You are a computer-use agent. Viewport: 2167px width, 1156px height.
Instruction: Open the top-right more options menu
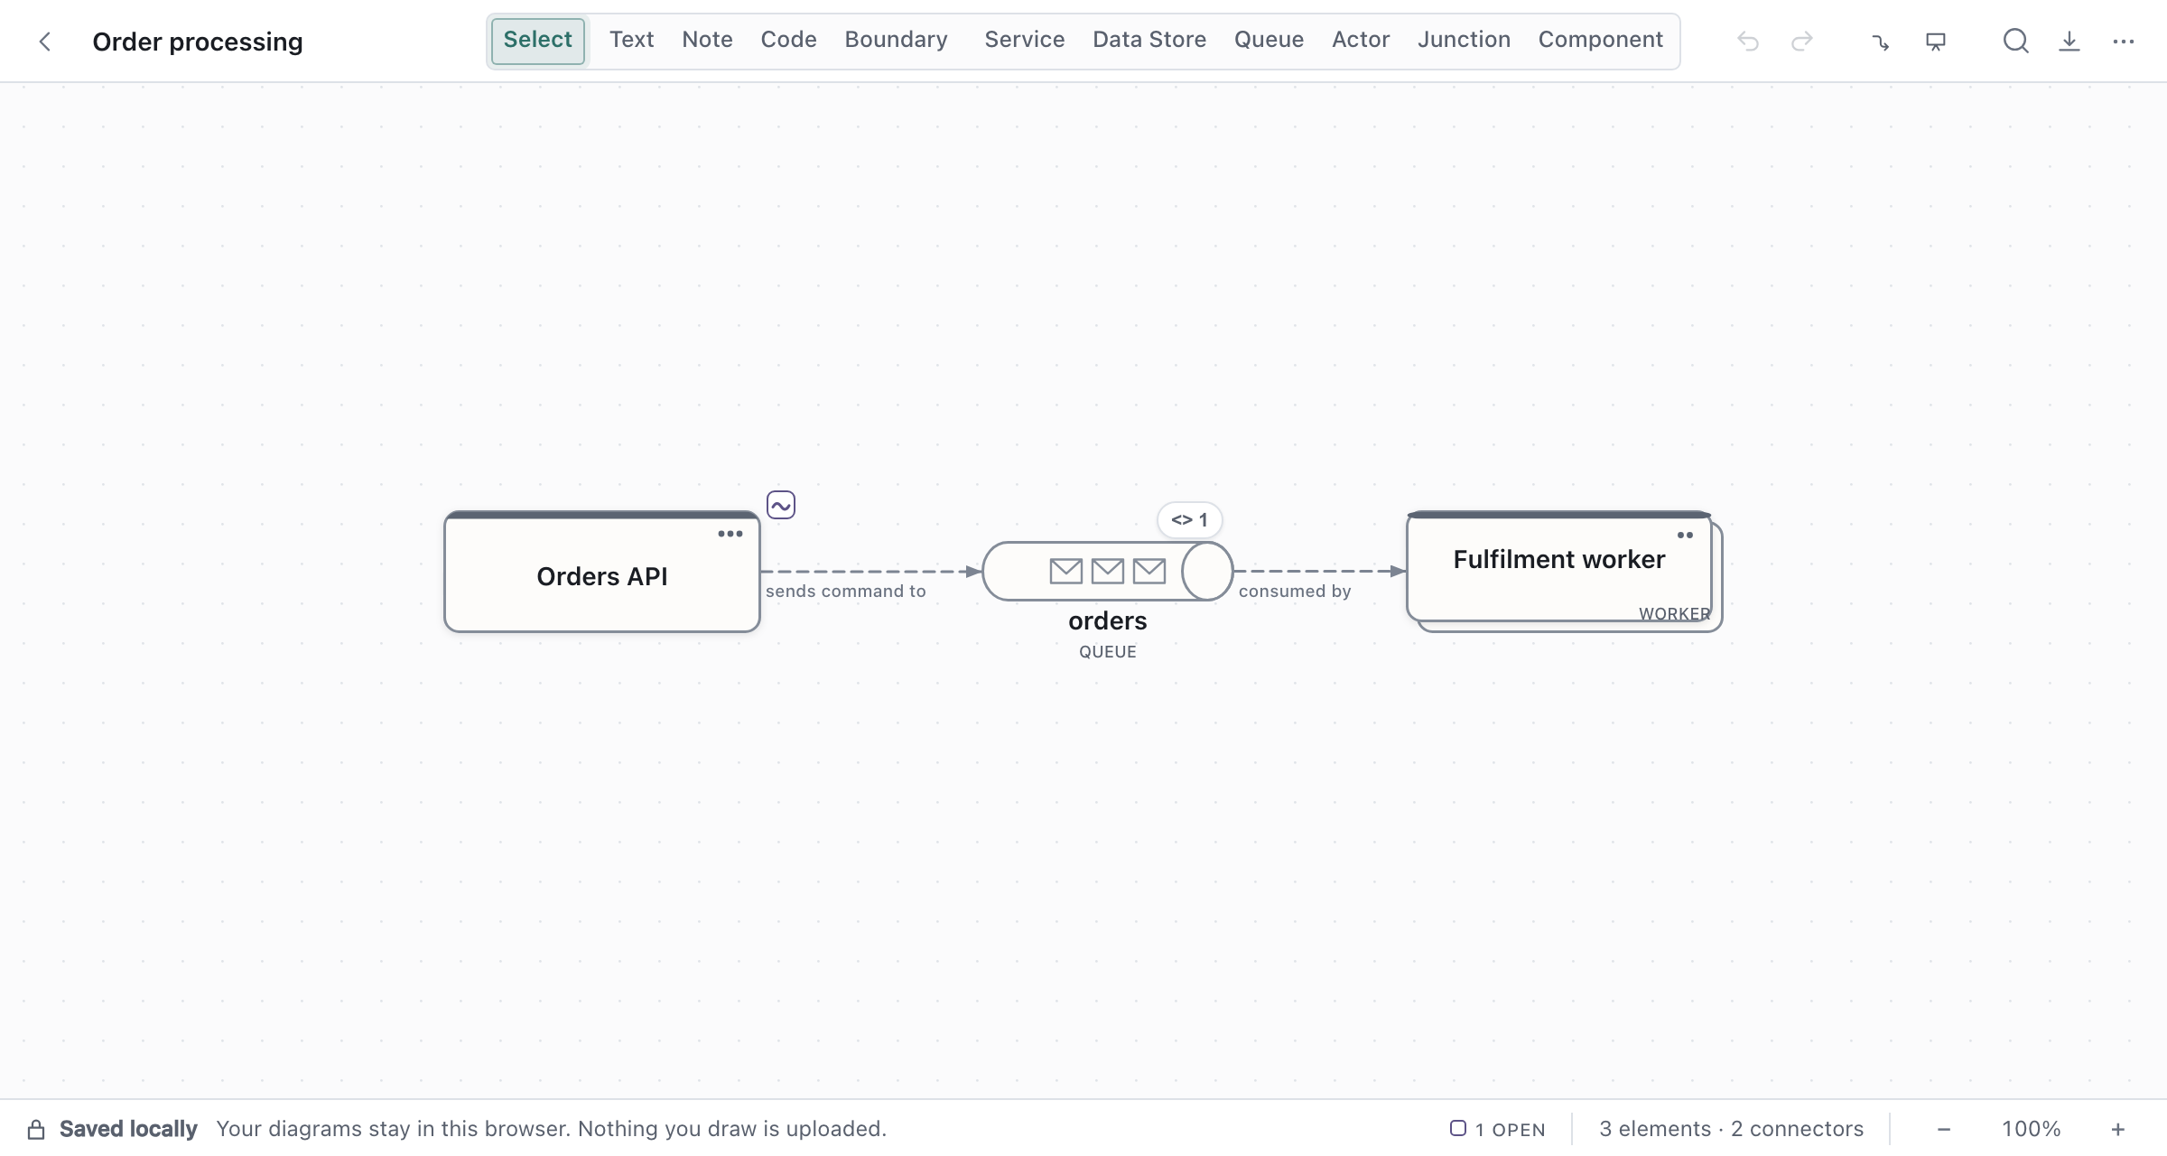point(2124,42)
